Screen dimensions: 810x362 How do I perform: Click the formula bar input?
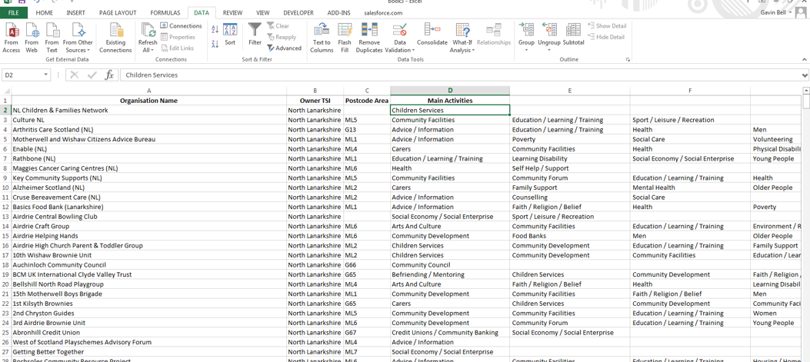pyautogui.click(x=460, y=75)
